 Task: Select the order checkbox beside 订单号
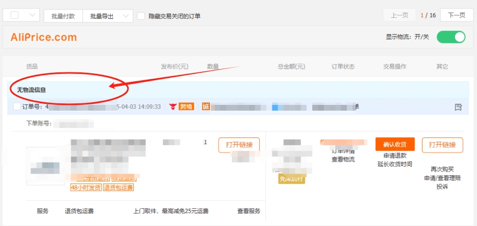[x=17, y=107]
